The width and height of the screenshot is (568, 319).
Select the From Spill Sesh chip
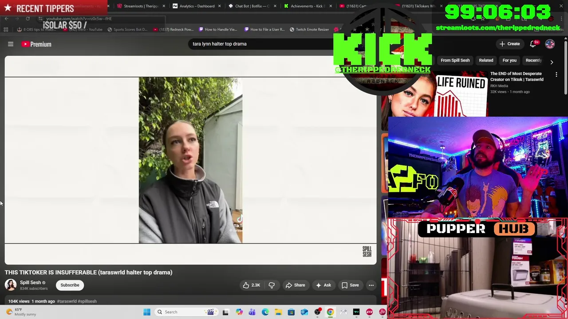click(455, 60)
